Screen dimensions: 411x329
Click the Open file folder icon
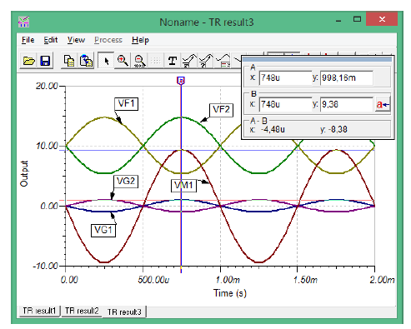(28, 60)
